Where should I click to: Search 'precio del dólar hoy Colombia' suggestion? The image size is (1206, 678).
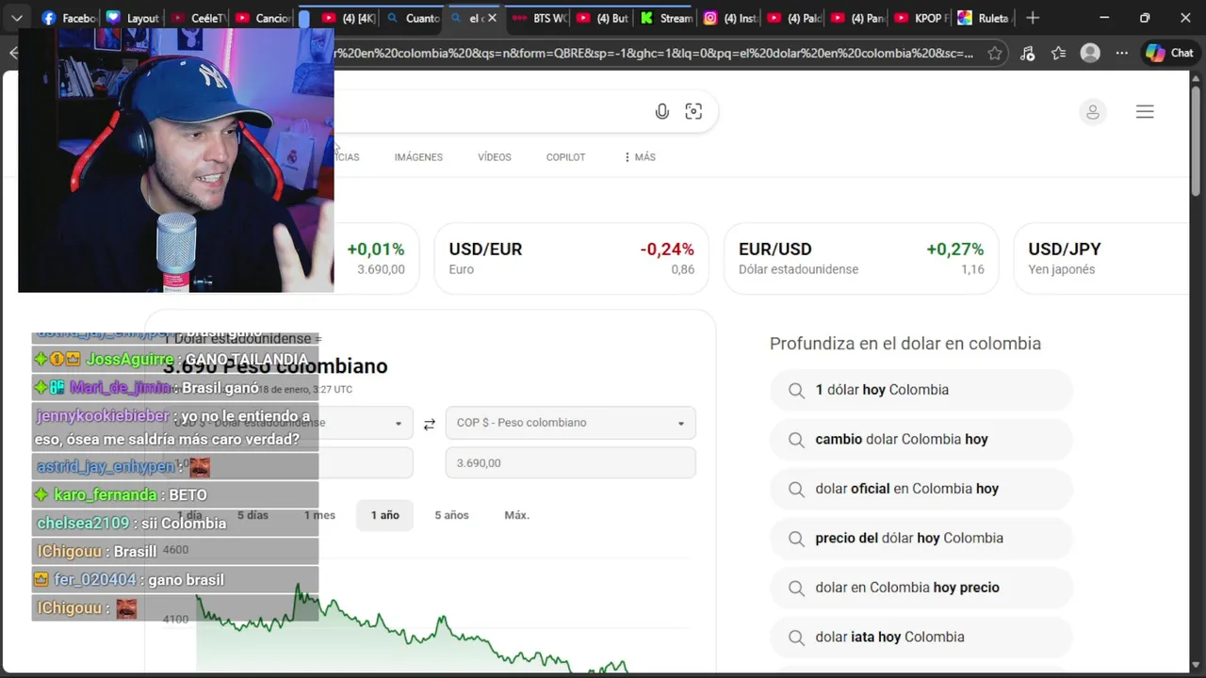click(x=921, y=539)
